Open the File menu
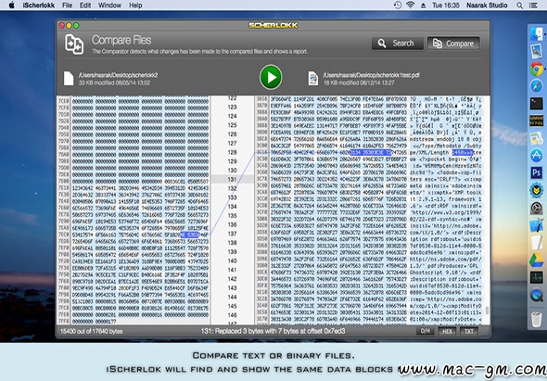This screenshot has height=381, width=547. pos(67,6)
